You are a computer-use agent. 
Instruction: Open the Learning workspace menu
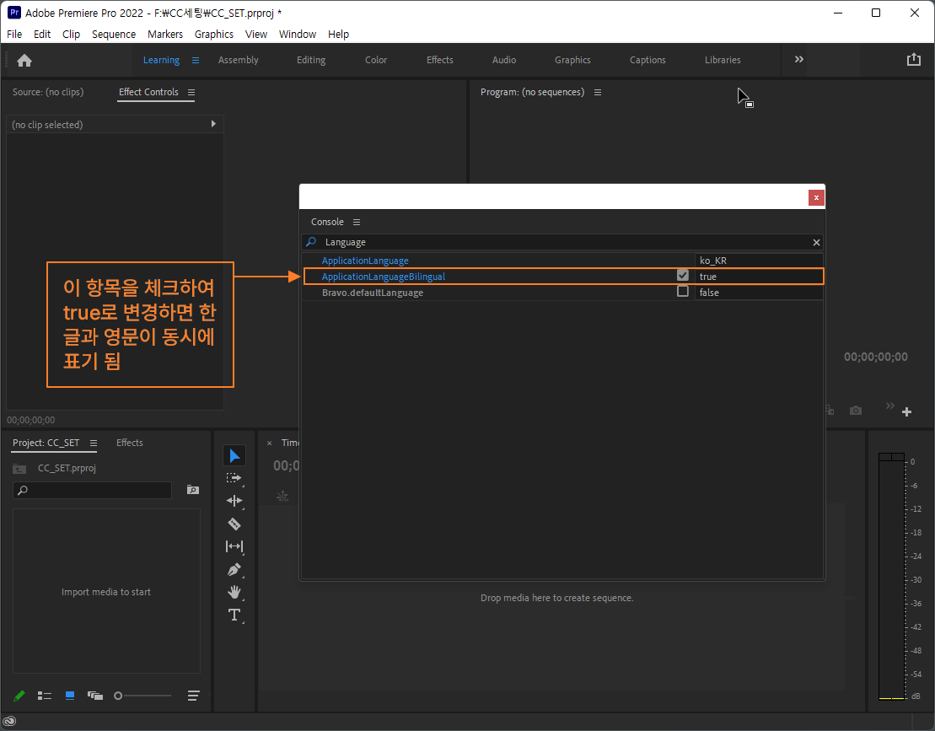[x=196, y=60]
